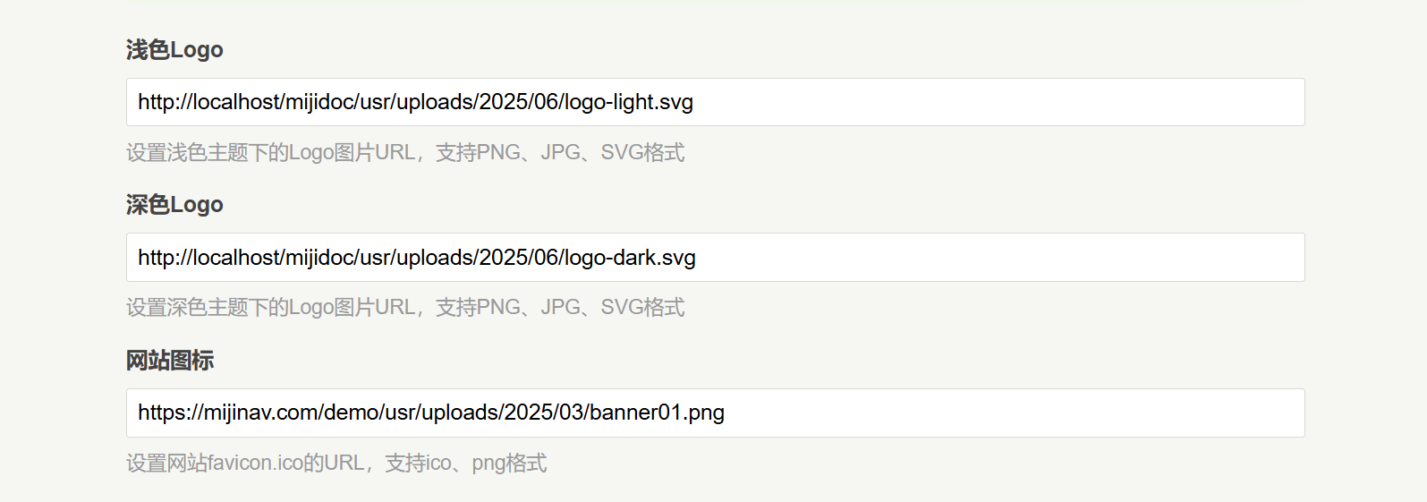Click the 设置深色主题下的Logo图片URL hint text
Image resolution: width=1427 pixels, height=502 pixels.
pos(404,308)
